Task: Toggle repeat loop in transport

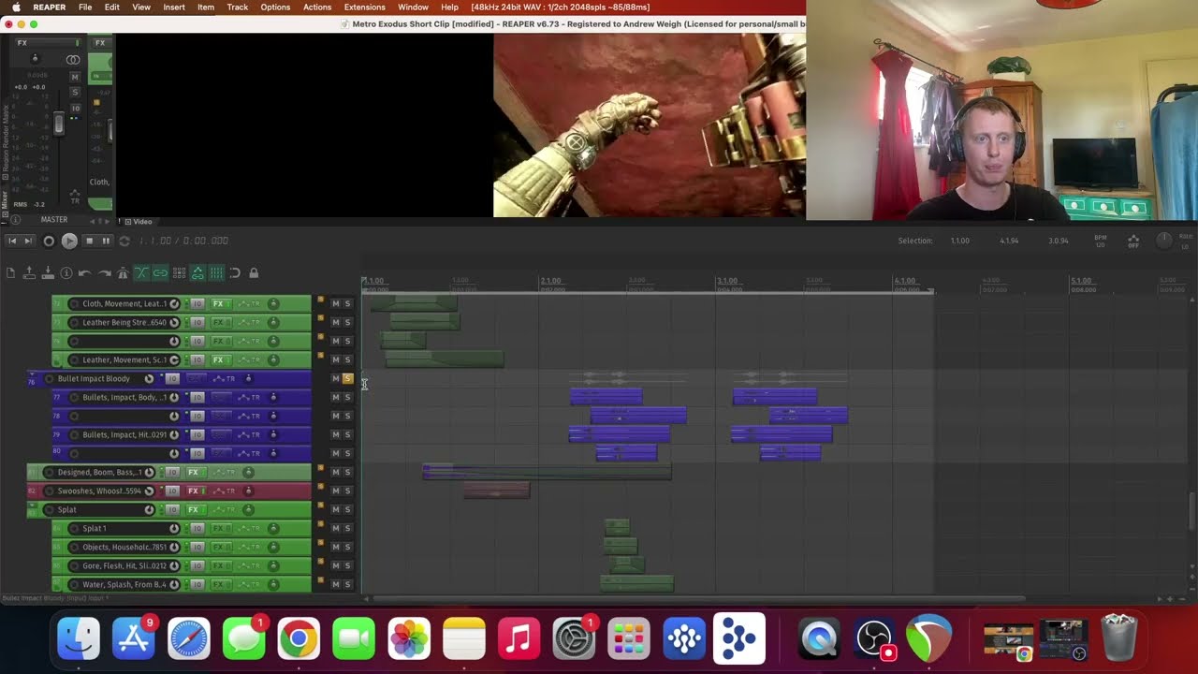Action: coord(124,241)
